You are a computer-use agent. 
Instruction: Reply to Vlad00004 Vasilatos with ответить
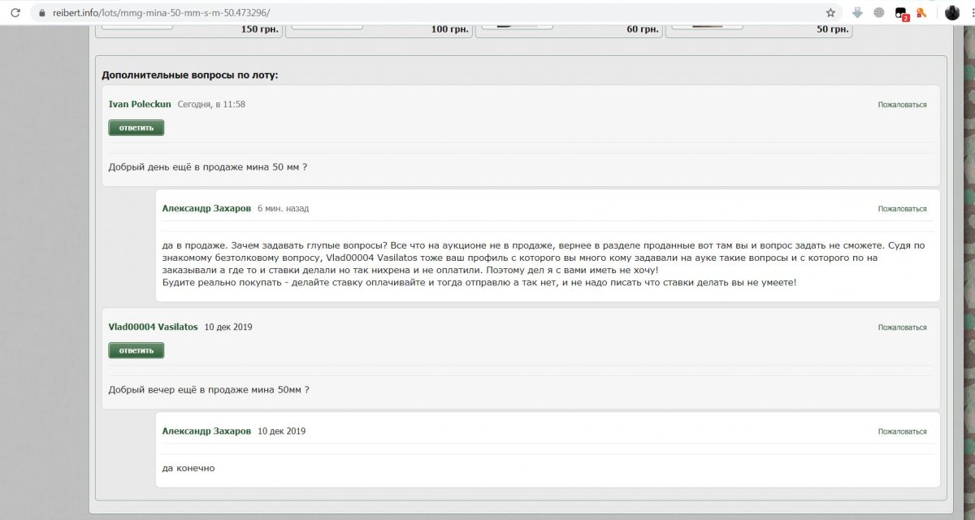click(136, 350)
